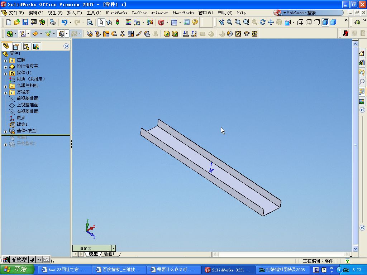Click the Base Flange sheet metal tool

89,34
